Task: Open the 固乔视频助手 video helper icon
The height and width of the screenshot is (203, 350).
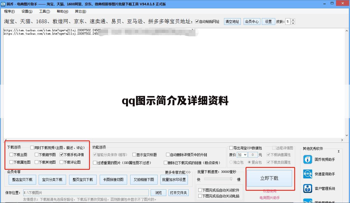Action: click(308, 159)
